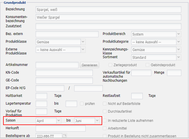This screenshot has width=189, height=139.
Task: Open the Sortiment Standard dropdown
Action: point(156,57)
